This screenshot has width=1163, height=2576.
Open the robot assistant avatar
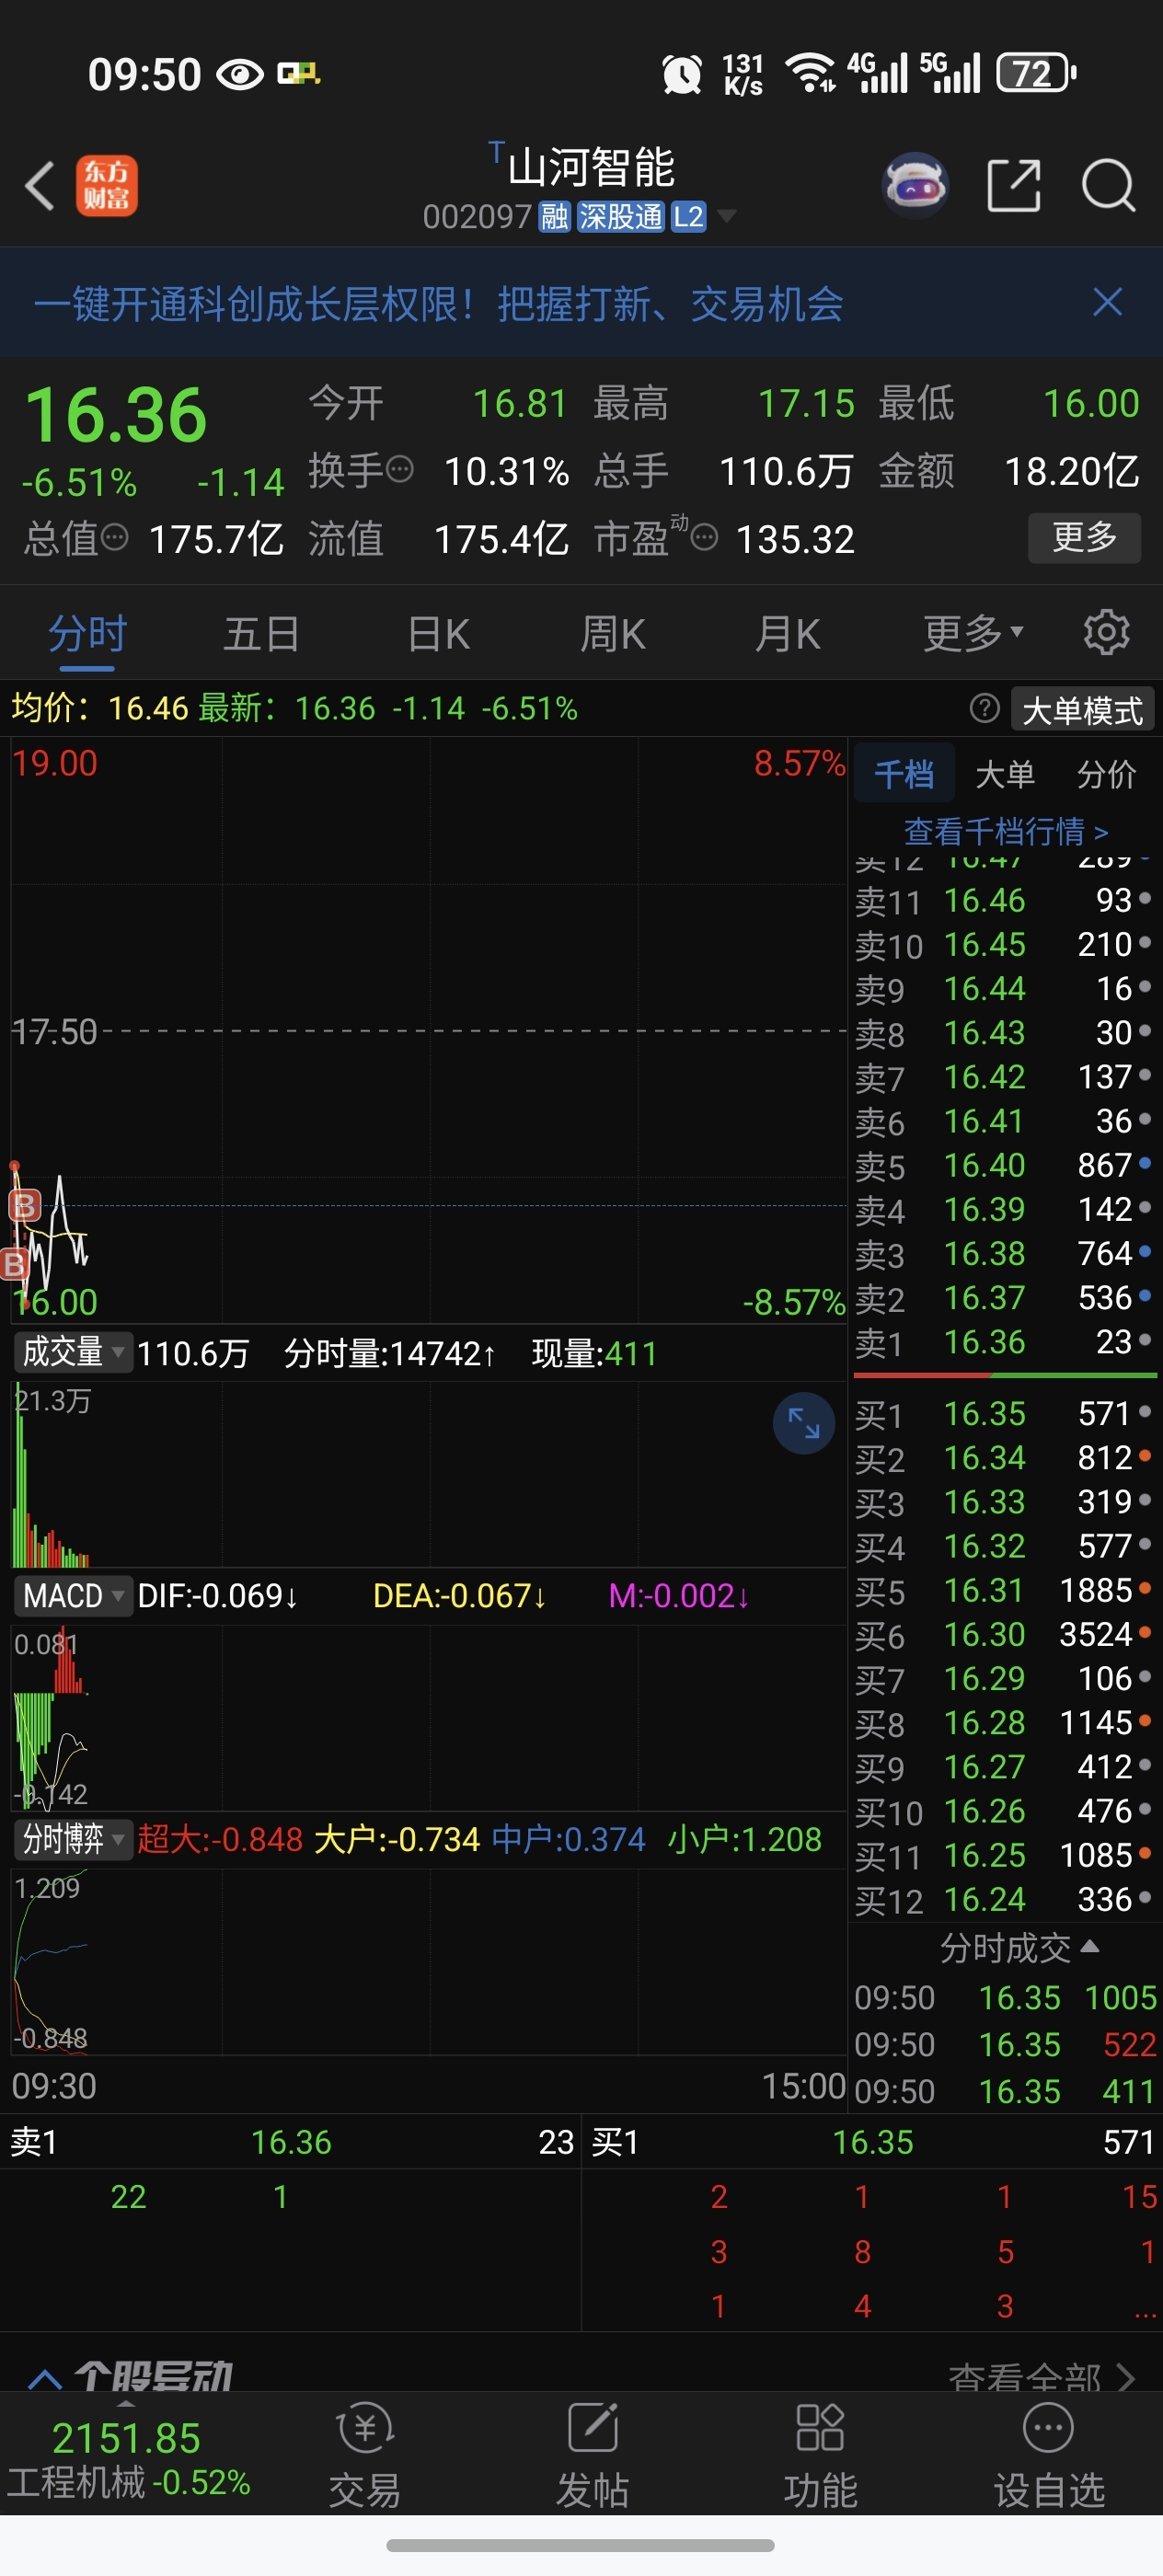[x=915, y=185]
